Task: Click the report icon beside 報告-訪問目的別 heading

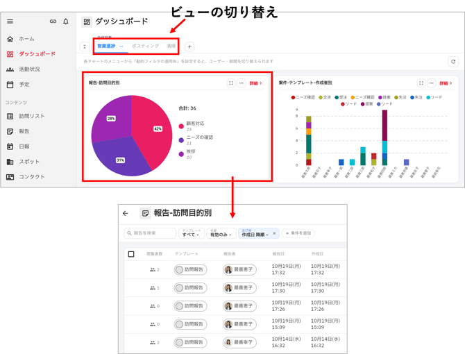Action: (145, 214)
